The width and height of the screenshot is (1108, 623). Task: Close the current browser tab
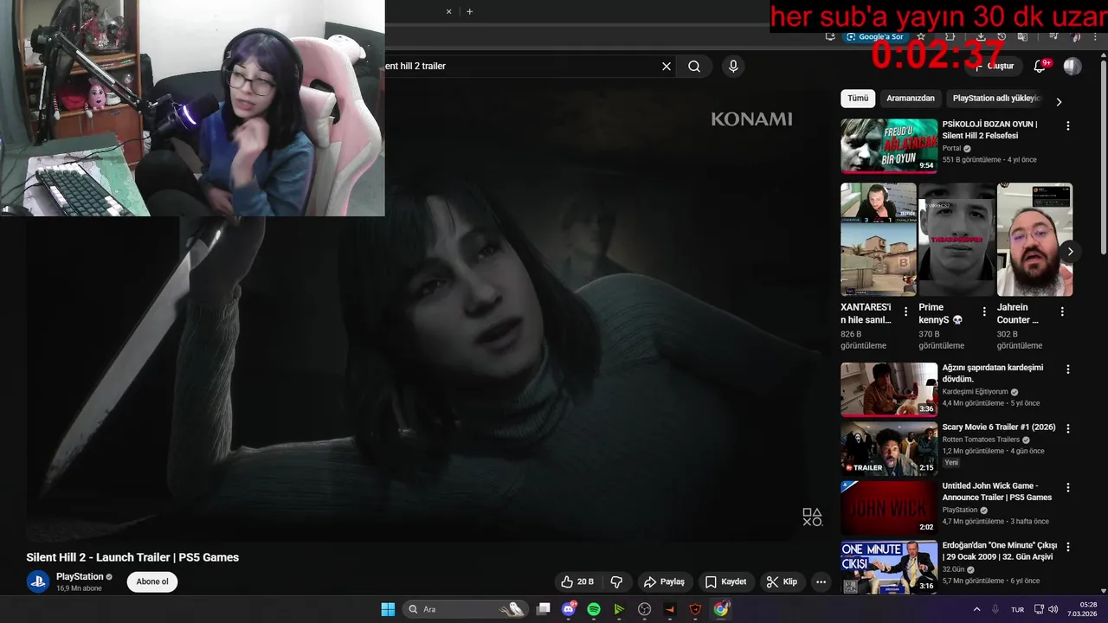click(448, 12)
